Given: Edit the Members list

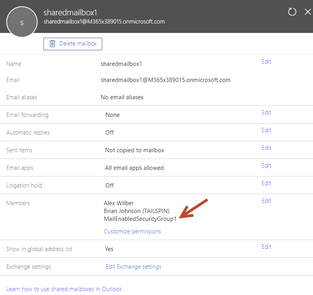Looking at the screenshot, I should click(x=266, y=201).
